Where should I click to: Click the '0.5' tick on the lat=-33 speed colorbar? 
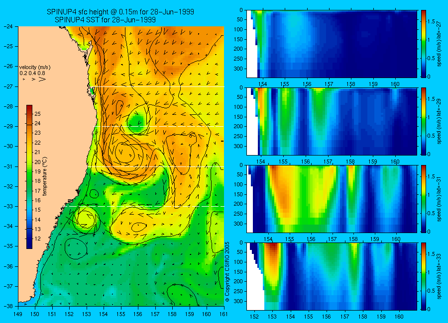coord(432,291)
